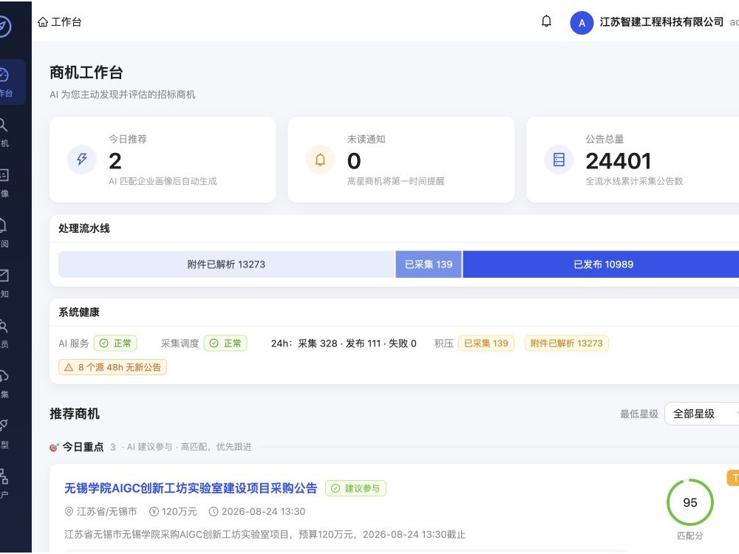Click the 'AI 为您主动发现并评估的招标商机' subtitle
This screenshot has height=554, width=739.
point(122,95)
